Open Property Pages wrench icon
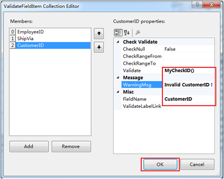The width and height of the screenshot is (224, 179). pyautogui.click(x=138, y=32)
